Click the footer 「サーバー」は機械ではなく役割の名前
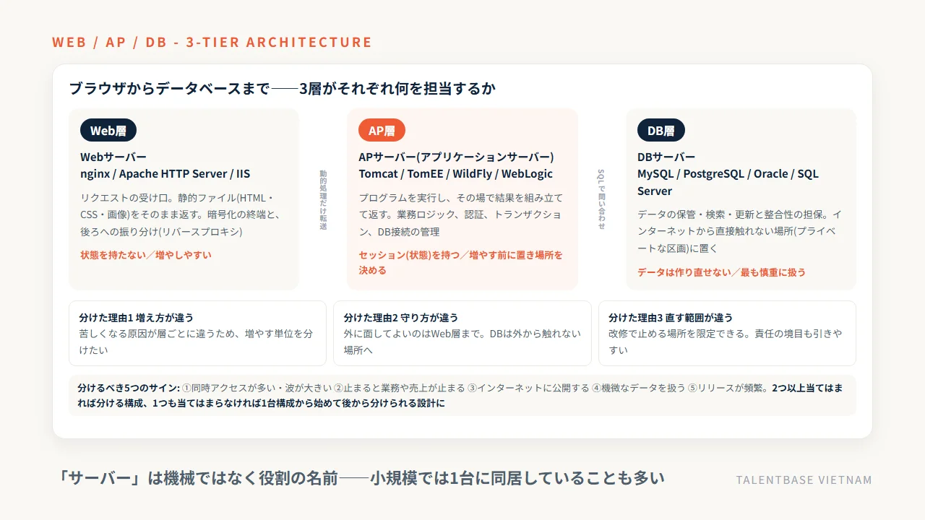Image resolution: width=925 pixels, height=520 pixels. pos(198,478)
